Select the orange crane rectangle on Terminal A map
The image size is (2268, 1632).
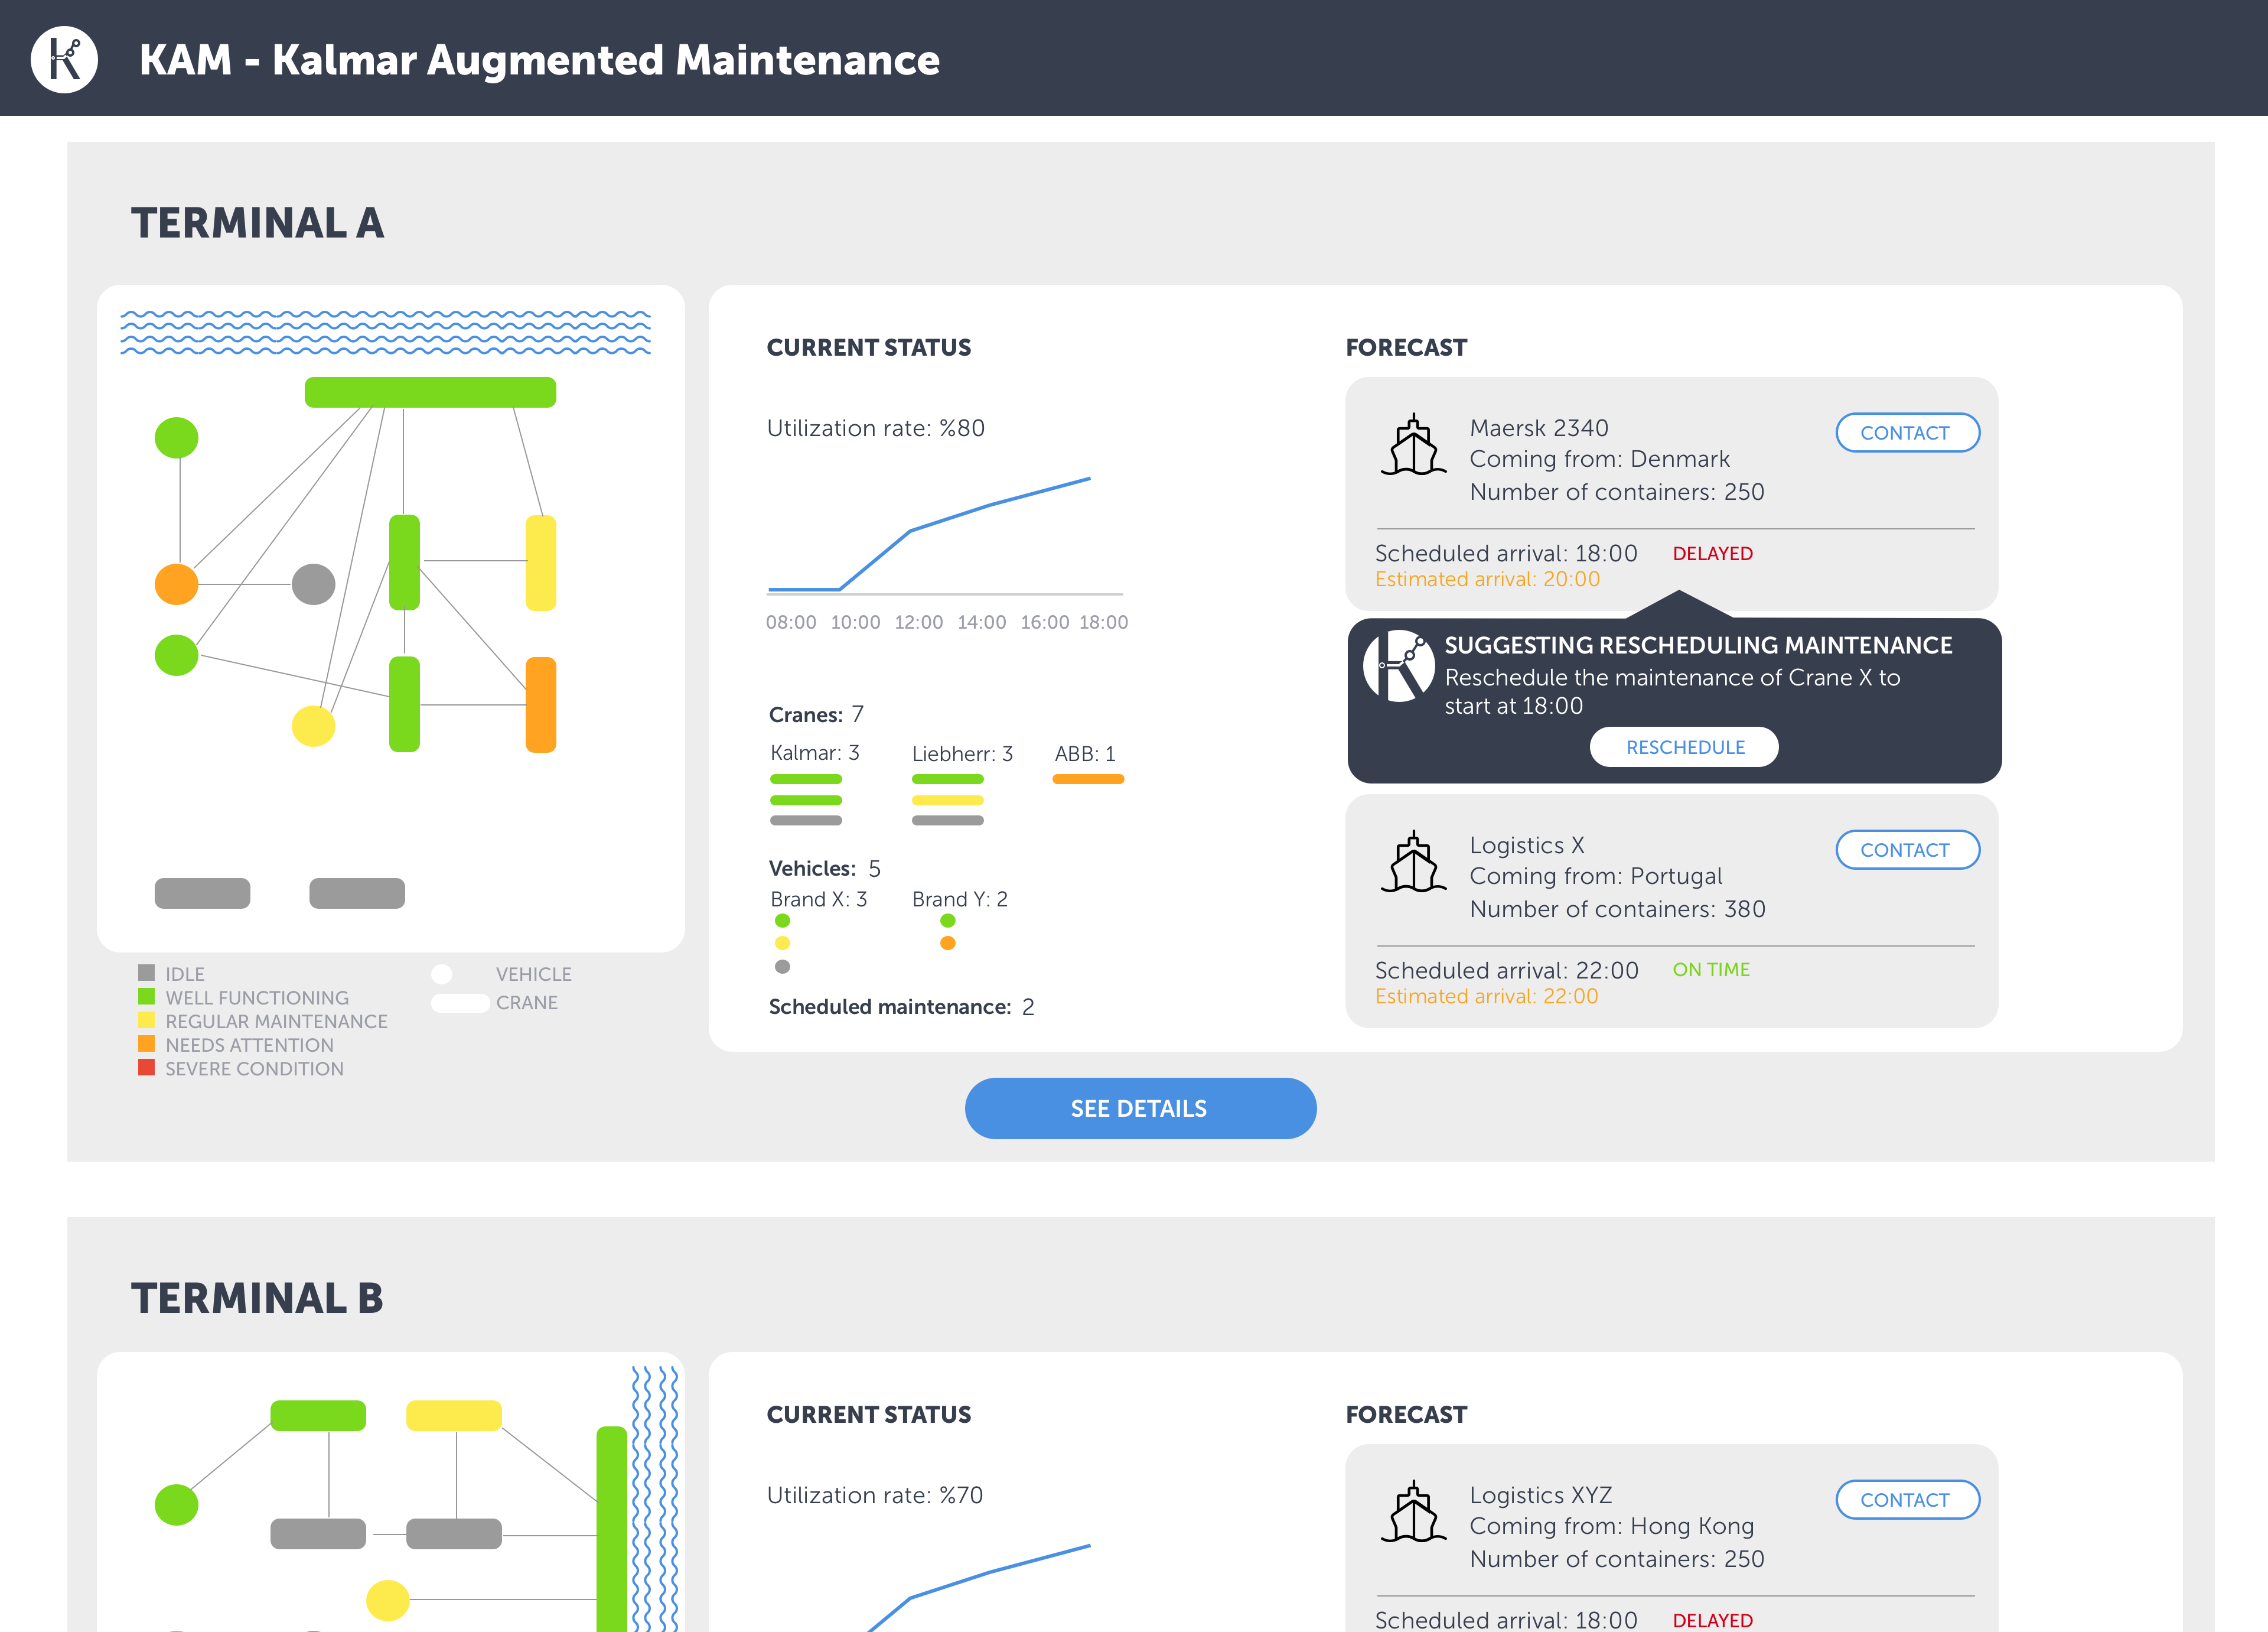point(541,704)
